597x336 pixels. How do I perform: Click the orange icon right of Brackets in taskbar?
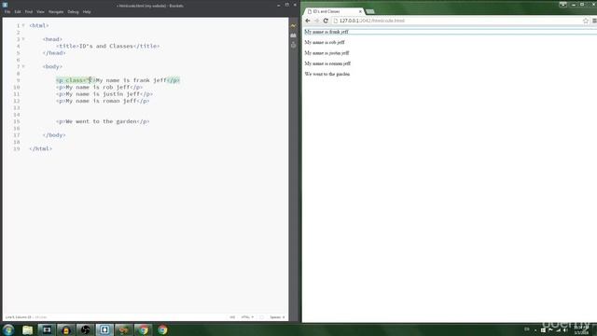coord(124,329)
